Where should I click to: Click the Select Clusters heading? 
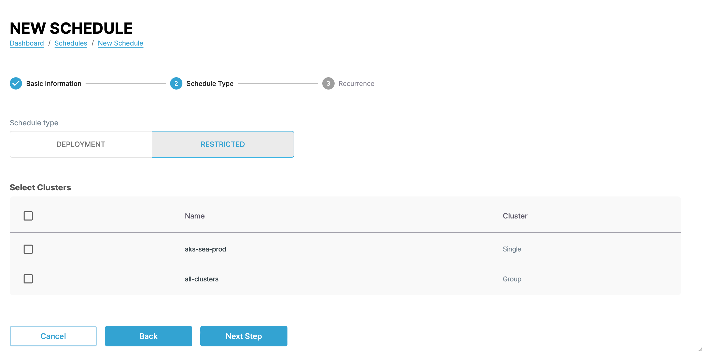(x=40, y=188)
